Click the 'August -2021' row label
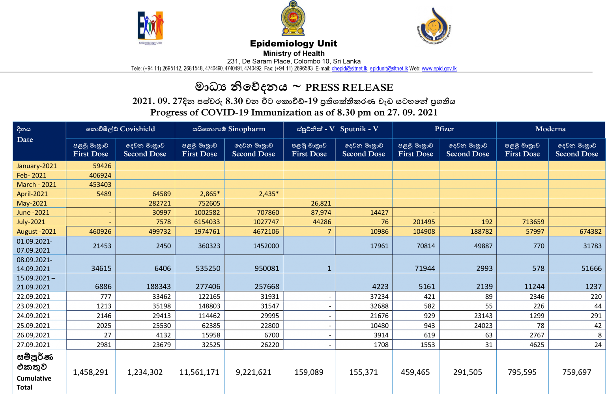This screenshot has height=406, width=606. pyautogui.click(x=37, y=231)
